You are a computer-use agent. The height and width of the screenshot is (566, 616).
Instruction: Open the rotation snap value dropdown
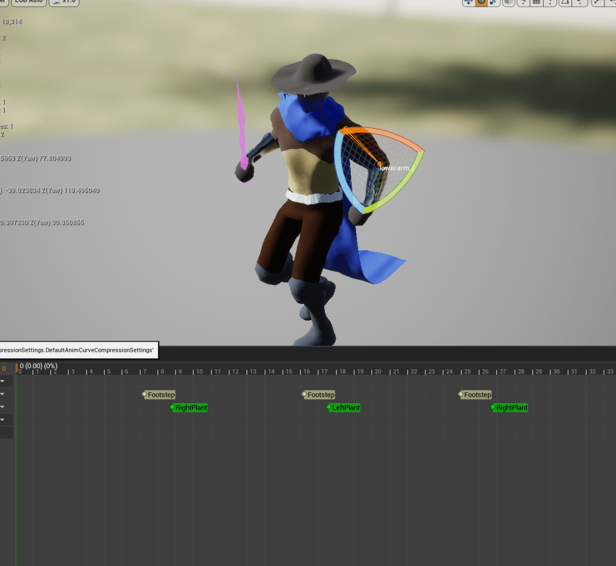[579, 2]
